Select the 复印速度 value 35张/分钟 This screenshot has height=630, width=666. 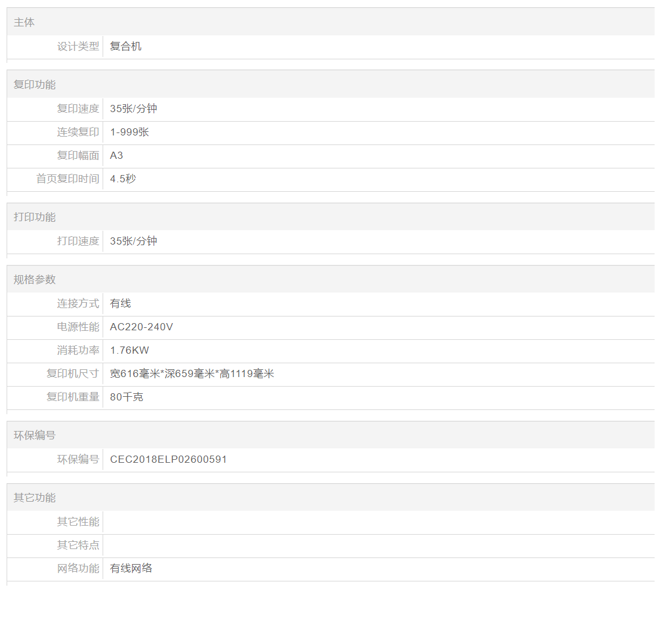133,108
